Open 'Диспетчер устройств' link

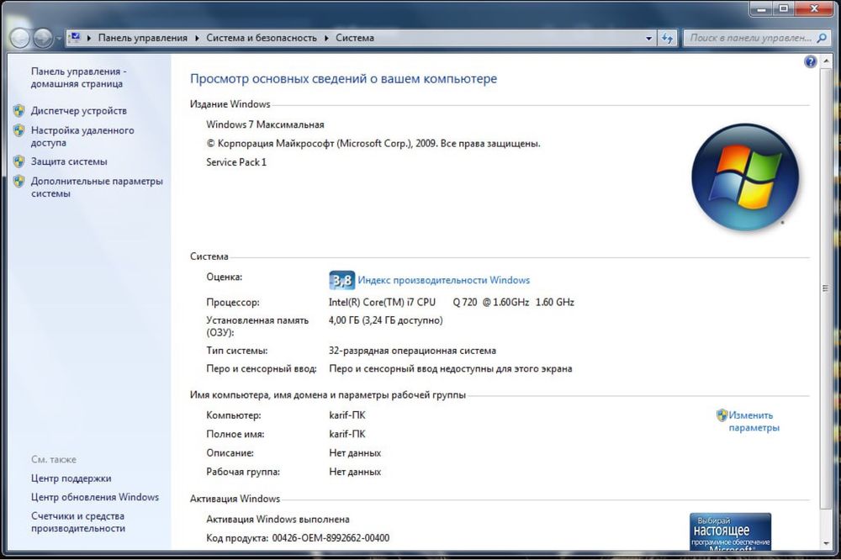[x=78, y=110]
